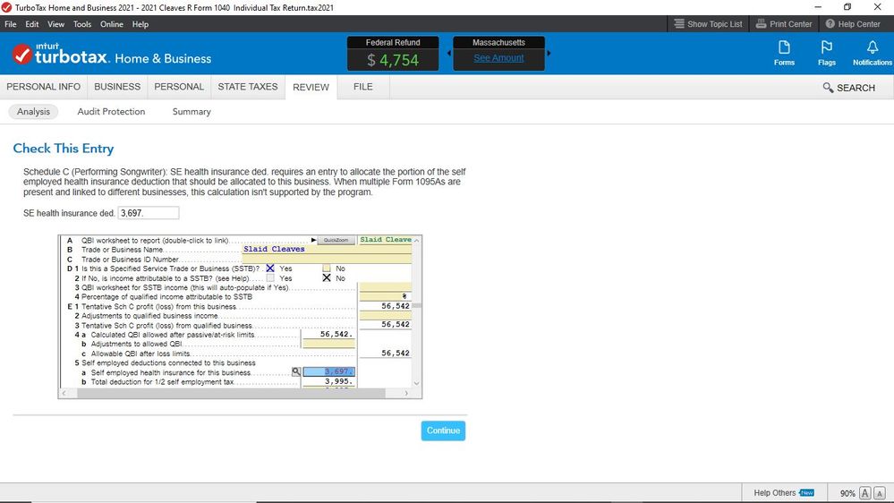Click the magnifier icon next to self employed health insurance
This screenshot has width=894, height=503.
(x=296, y=371)
